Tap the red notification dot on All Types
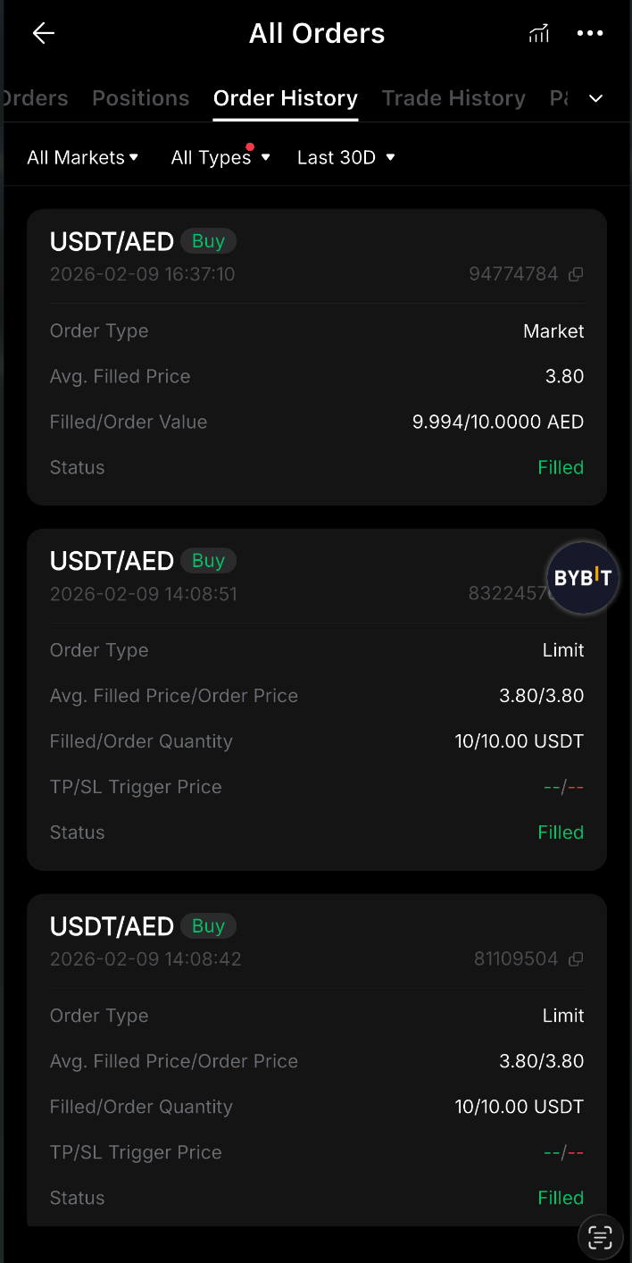The image size is (632, 1263). (x=250, y=146)
